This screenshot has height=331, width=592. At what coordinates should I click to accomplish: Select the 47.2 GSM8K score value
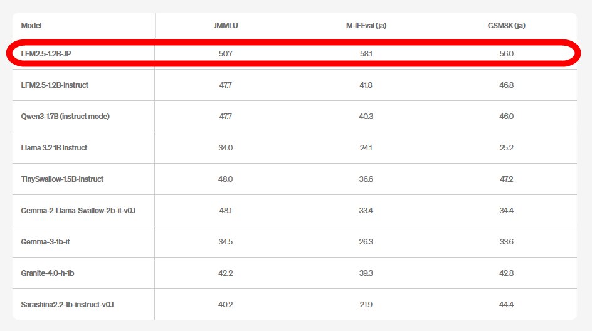click(x=506, y=179)
